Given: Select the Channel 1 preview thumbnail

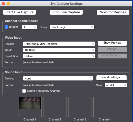Looking at the screenshot, I should [x=30, y=107].
